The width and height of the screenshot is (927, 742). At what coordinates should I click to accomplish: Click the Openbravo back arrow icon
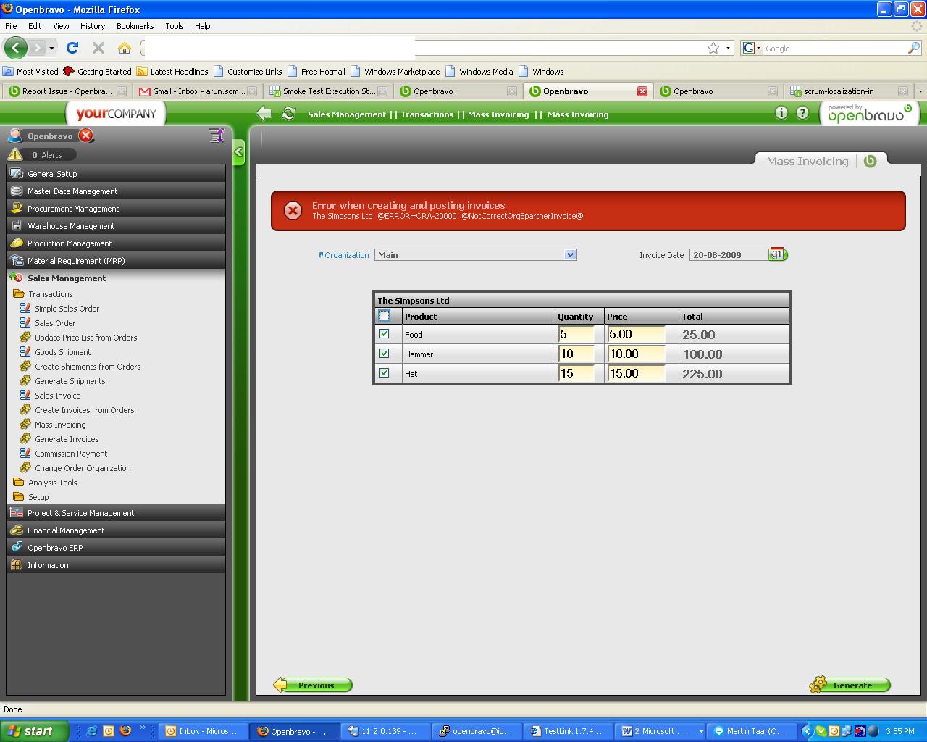pyautogui.click(x=264, y=114)
